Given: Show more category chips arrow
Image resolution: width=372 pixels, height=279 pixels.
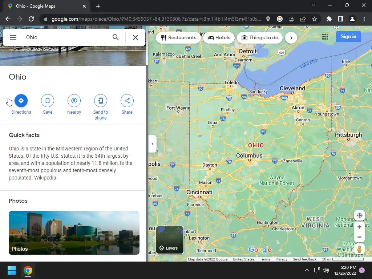Looking at the screenshot, I should point(291,37).
